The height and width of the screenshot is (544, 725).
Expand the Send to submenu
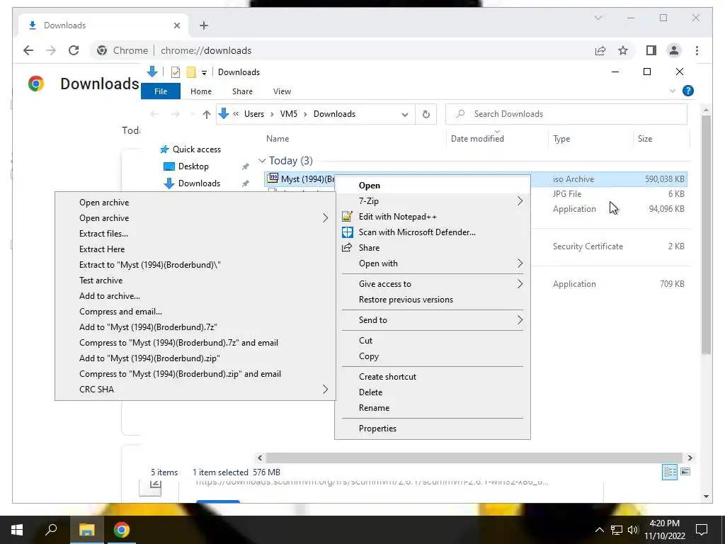tap(433, 320)
